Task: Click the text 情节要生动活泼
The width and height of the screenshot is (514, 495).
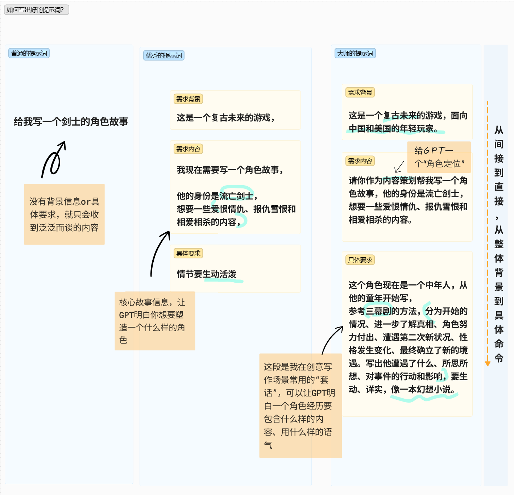Action: 207,274
